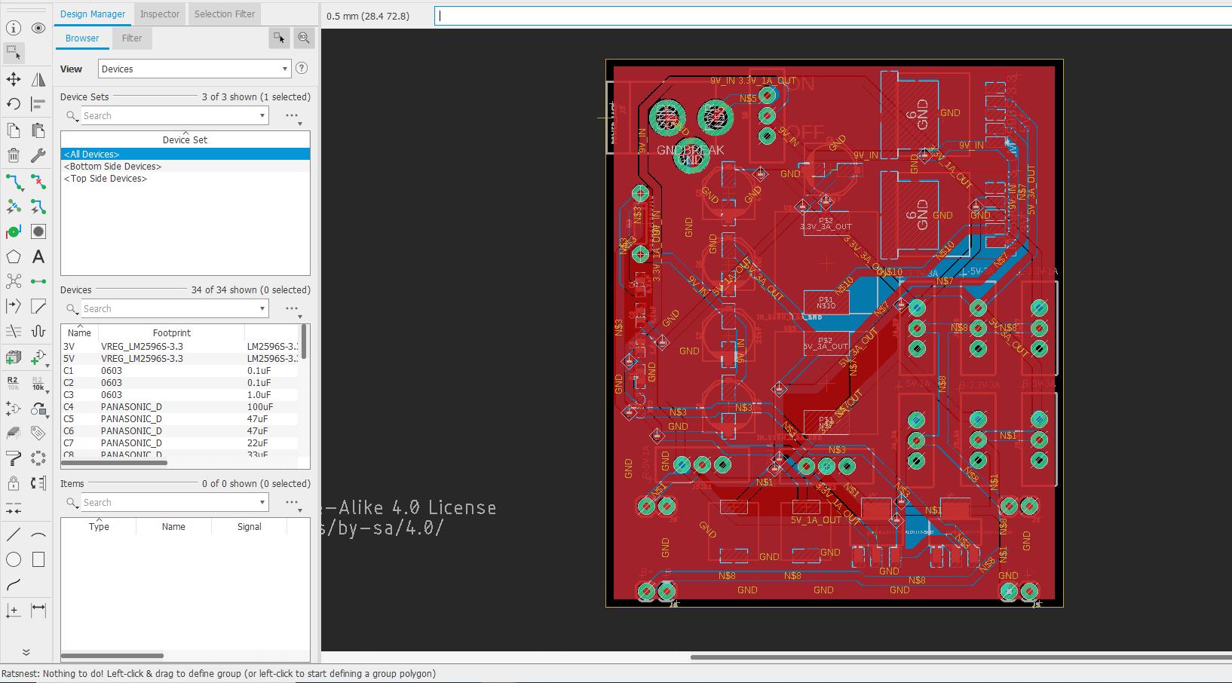Select the Route Airwire tool

point(13,182)
